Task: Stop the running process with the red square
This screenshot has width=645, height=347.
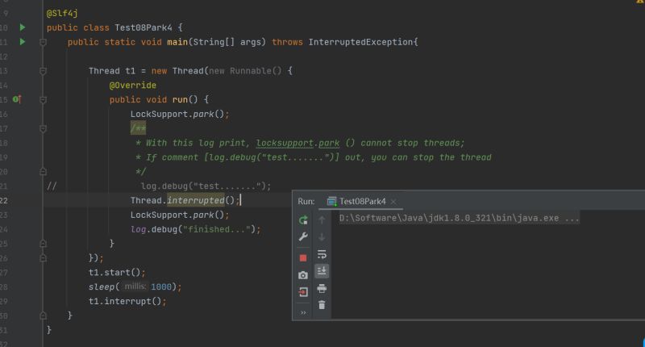Action: coord(303,258)
